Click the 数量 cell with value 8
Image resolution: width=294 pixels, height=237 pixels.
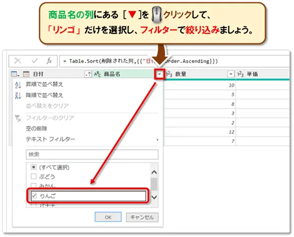tap(200, 104)
